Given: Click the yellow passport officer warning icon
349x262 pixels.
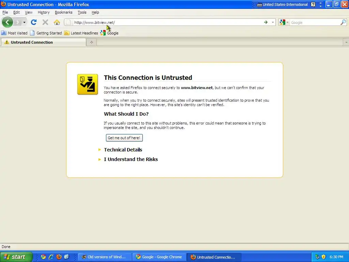Looking at the screenshot, I should coord(88,84).
